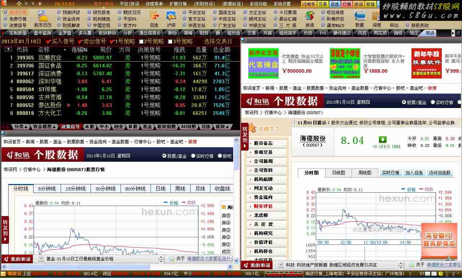Open 预测评级 home-icon shortcut
The height and width of the screenshot is (278, 462).
pos(68,12)
